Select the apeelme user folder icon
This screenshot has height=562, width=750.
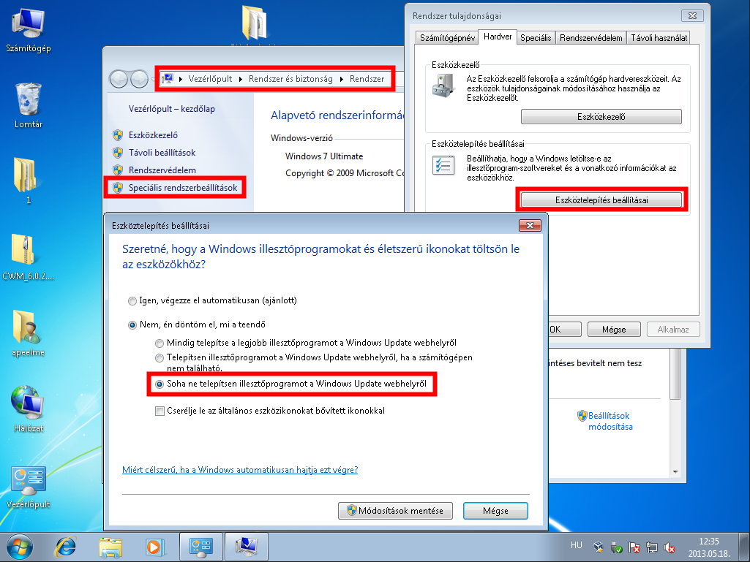[28, 333]
